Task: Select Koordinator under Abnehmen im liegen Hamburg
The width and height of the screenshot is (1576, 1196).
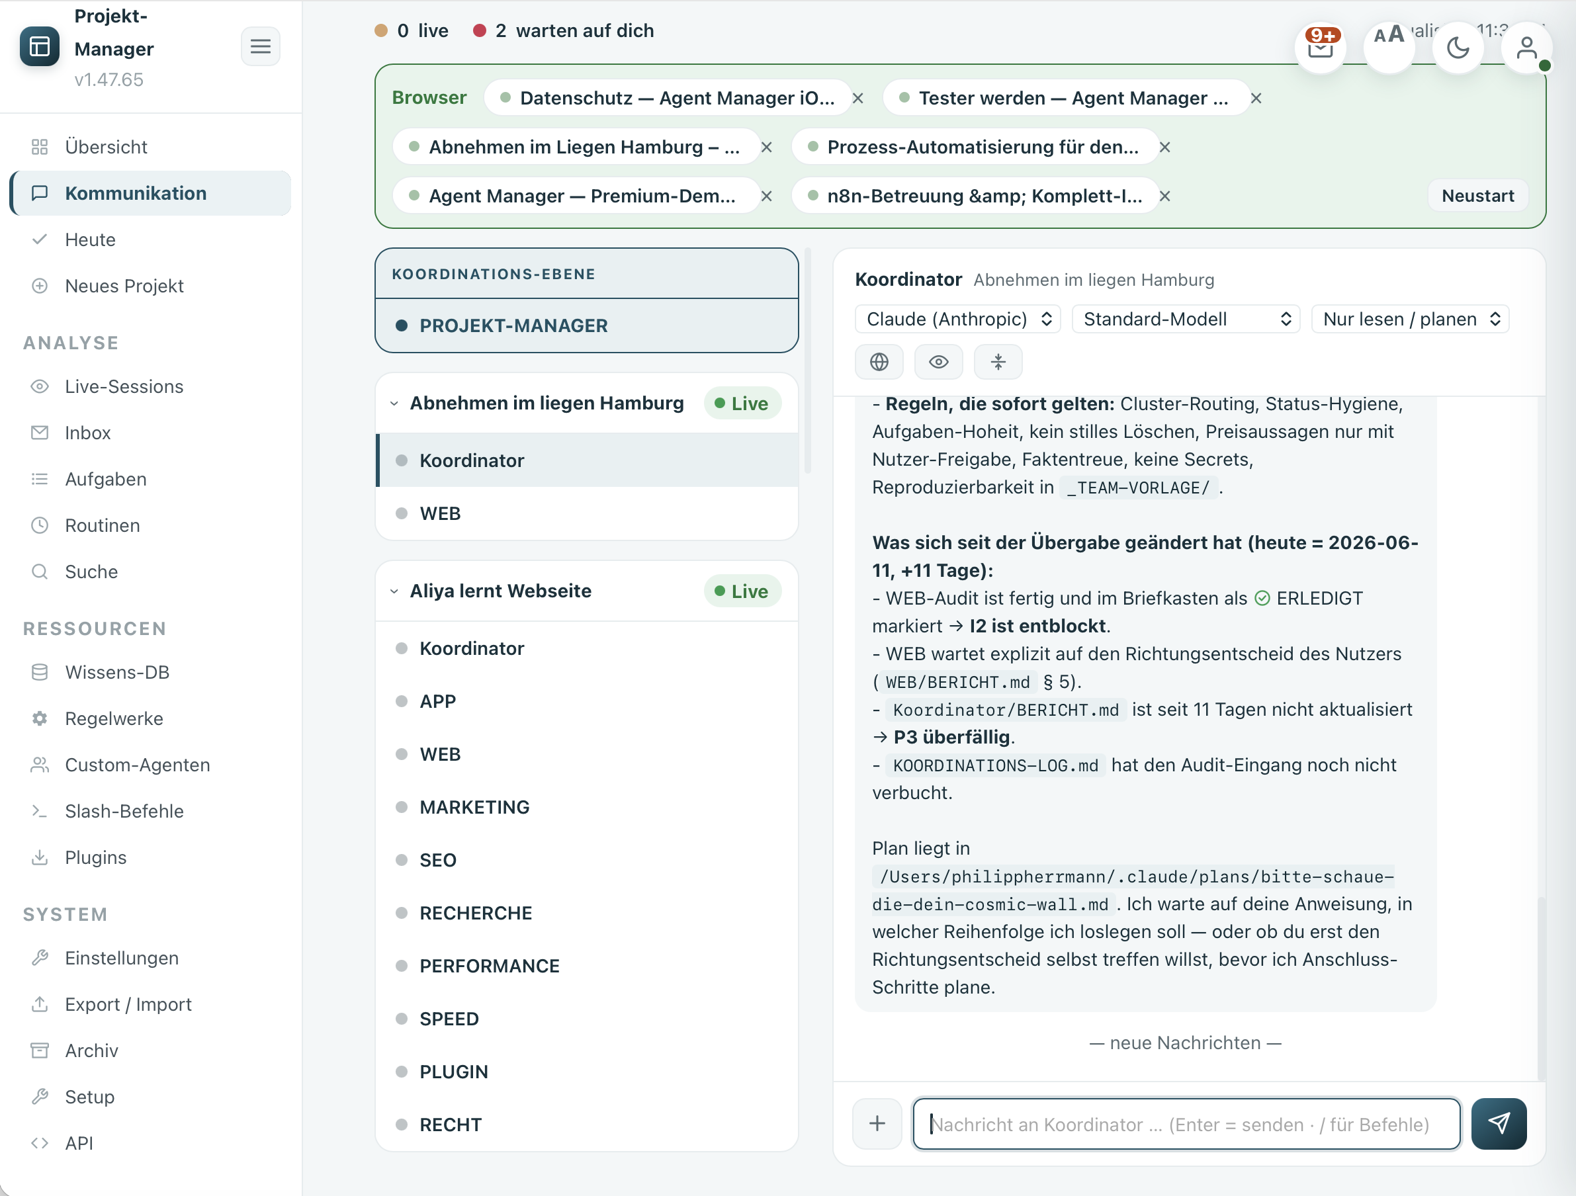Action: [586, 460]
